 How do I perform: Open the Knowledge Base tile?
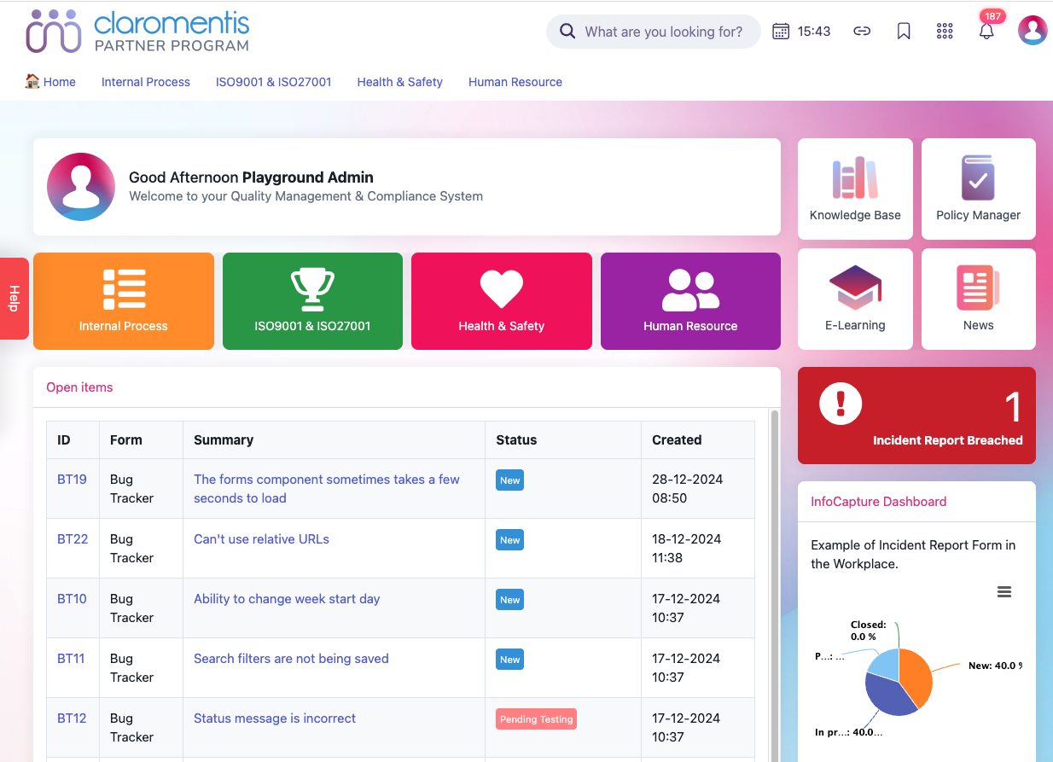point(855,189)
